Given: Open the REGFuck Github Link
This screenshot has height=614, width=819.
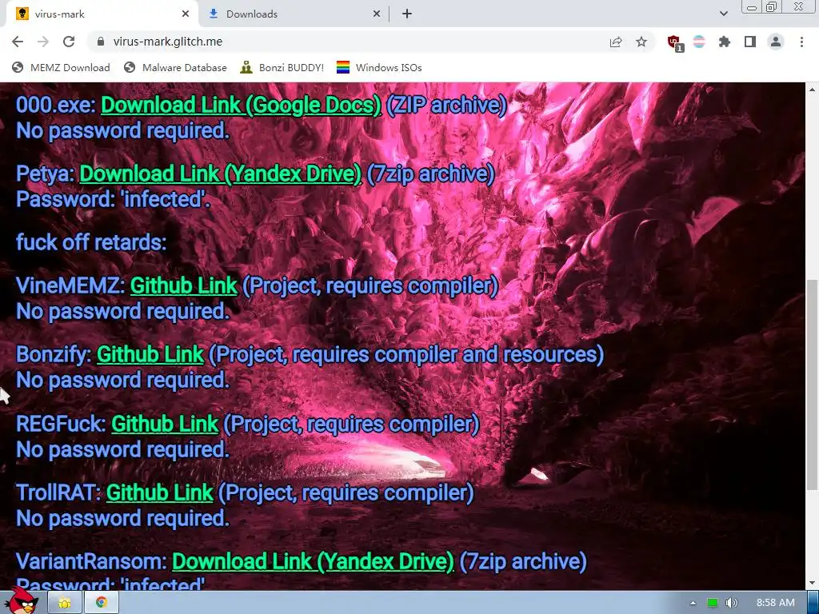Looking at the screenshot, I should tap(165, 424).
